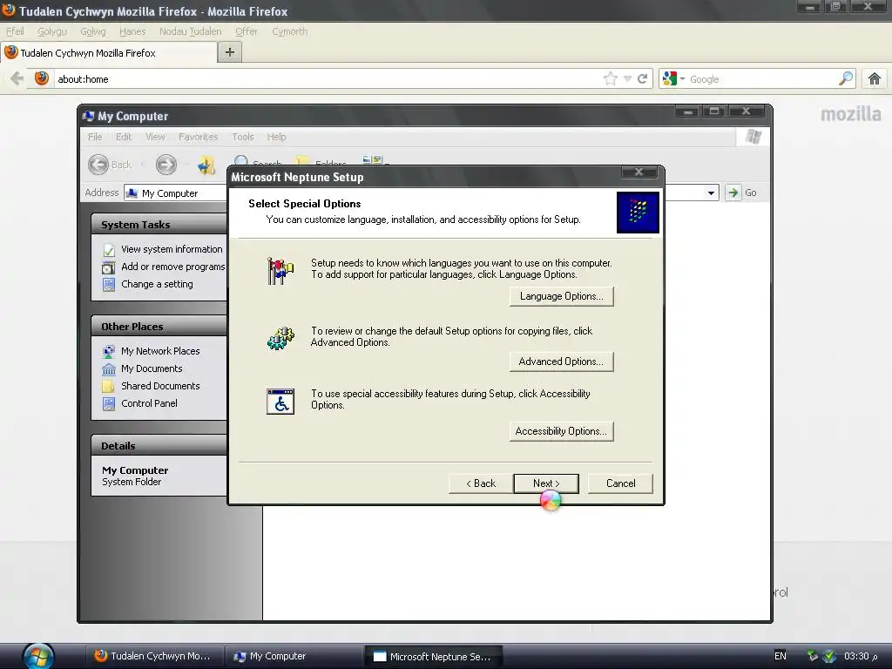Collapse the Other Places panel header

[159, 327]
